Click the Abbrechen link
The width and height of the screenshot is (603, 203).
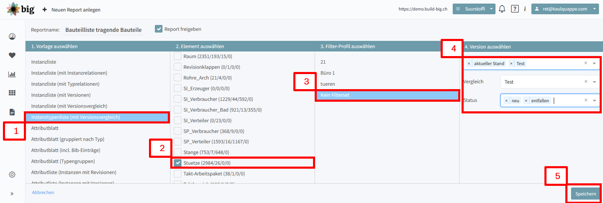pyautogui.click(x=43, y=193)
